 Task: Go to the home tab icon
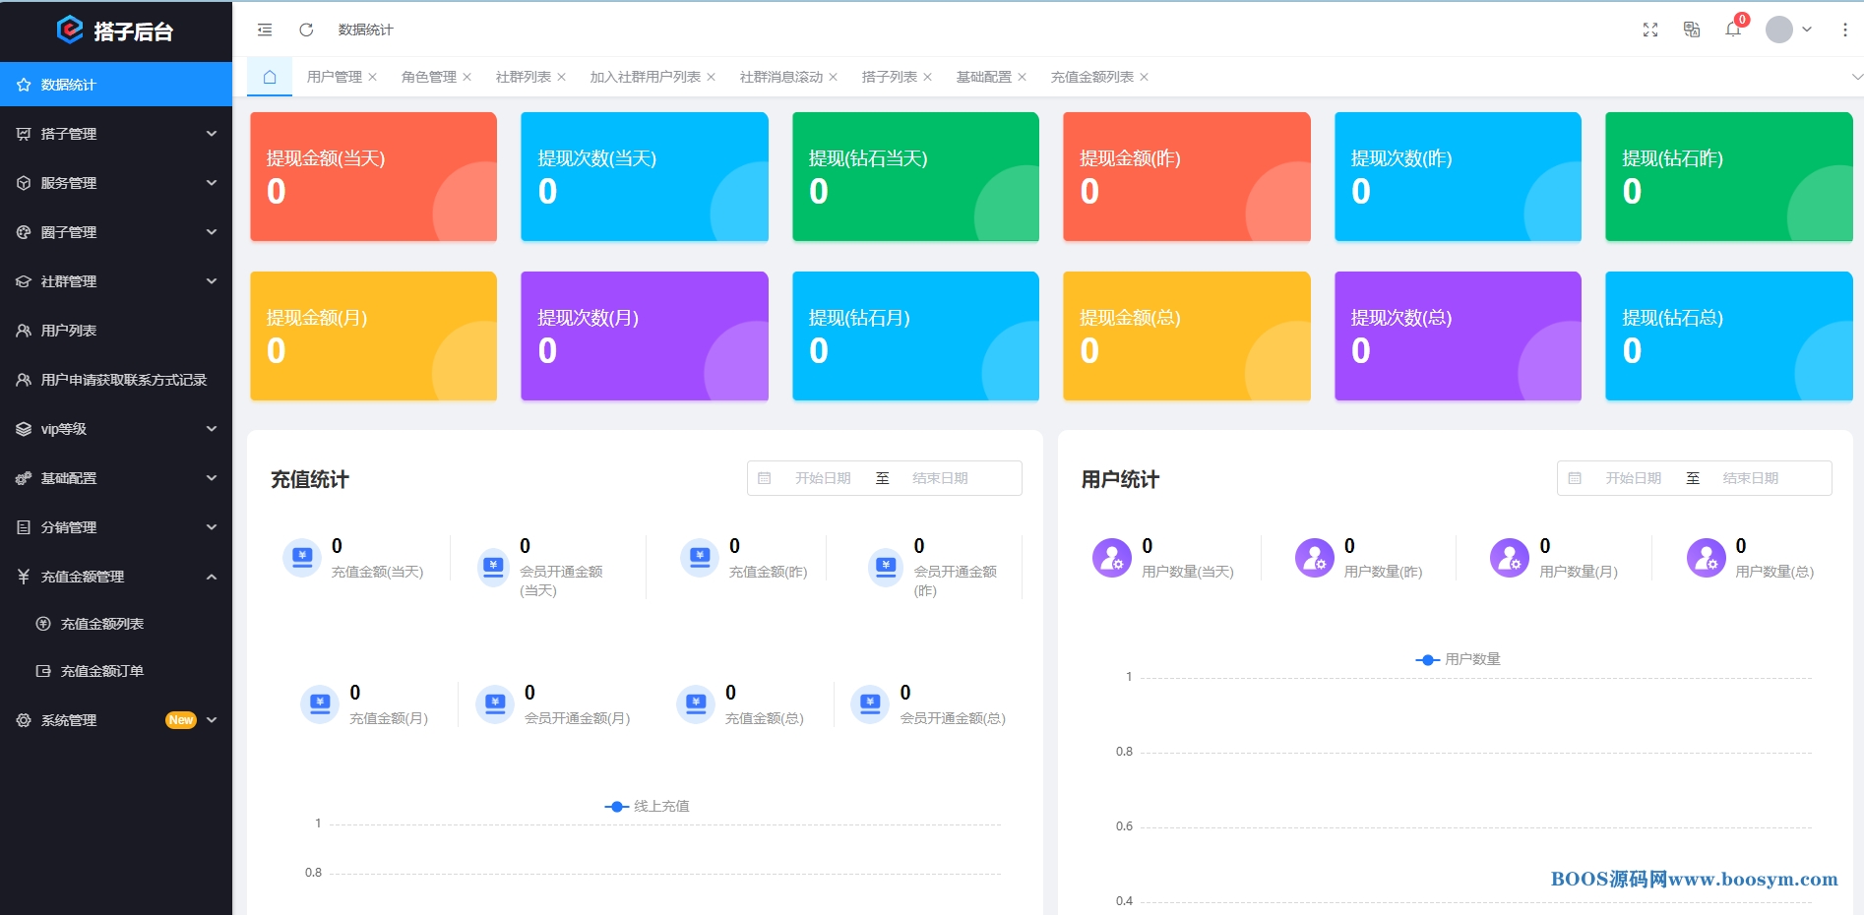tap(270, 77)
